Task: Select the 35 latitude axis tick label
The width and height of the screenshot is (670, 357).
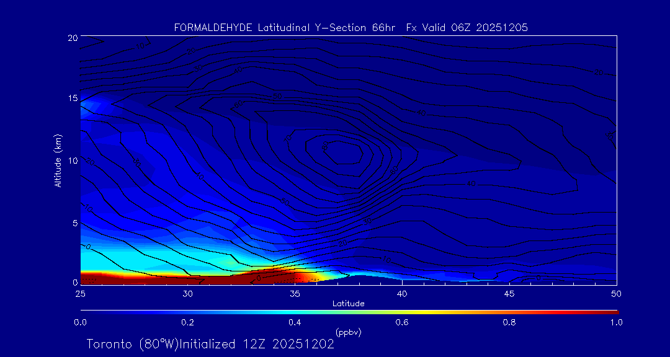Action: point(295,293)
